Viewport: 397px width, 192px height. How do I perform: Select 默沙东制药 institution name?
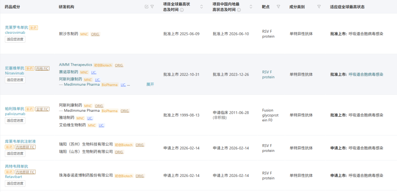tap(69, 34)
